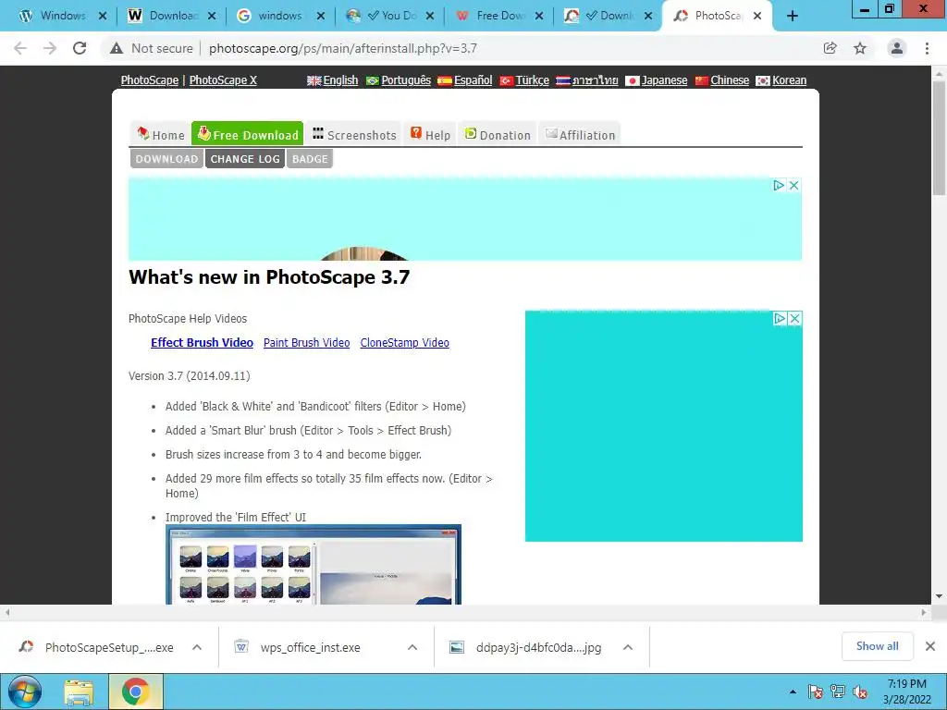
Task: Open the Donation menu tab
Action: click(497, 135)
